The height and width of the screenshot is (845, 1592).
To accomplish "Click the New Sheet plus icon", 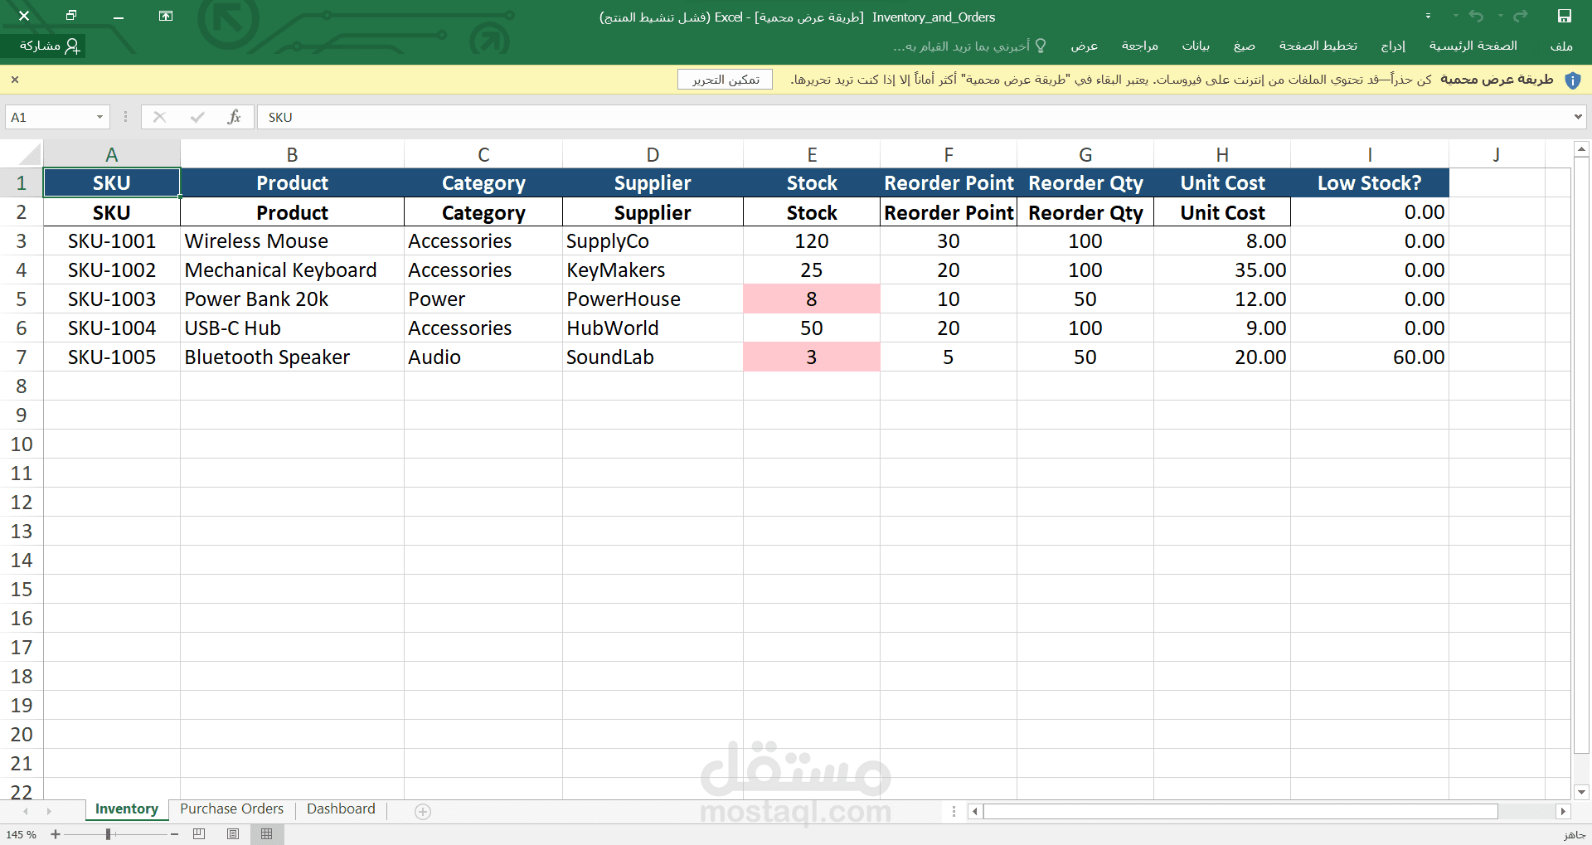I will [423, 812].
